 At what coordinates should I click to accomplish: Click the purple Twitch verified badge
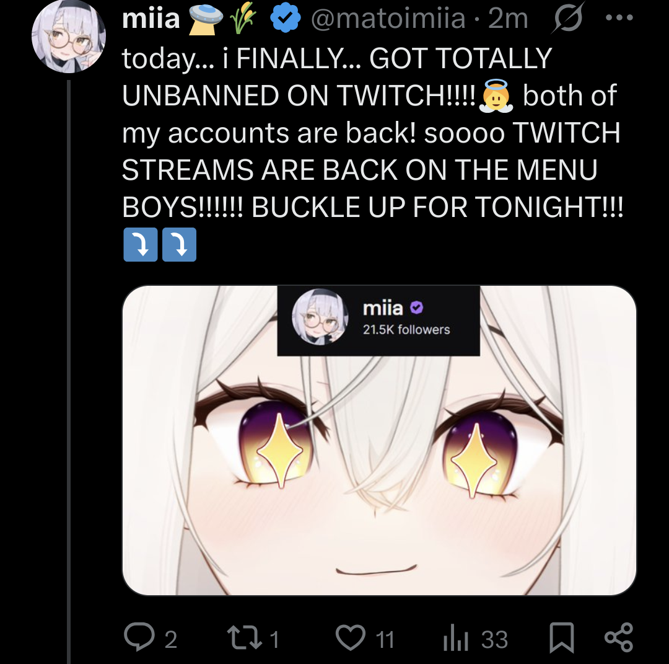tap(416, 308)
